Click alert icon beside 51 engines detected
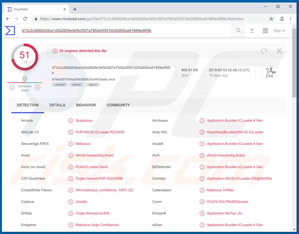299x234 pixels. click(x=55, y=51)
